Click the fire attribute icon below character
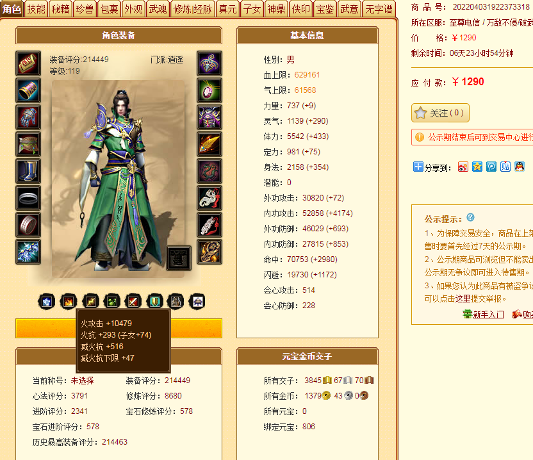 point(69,301)
